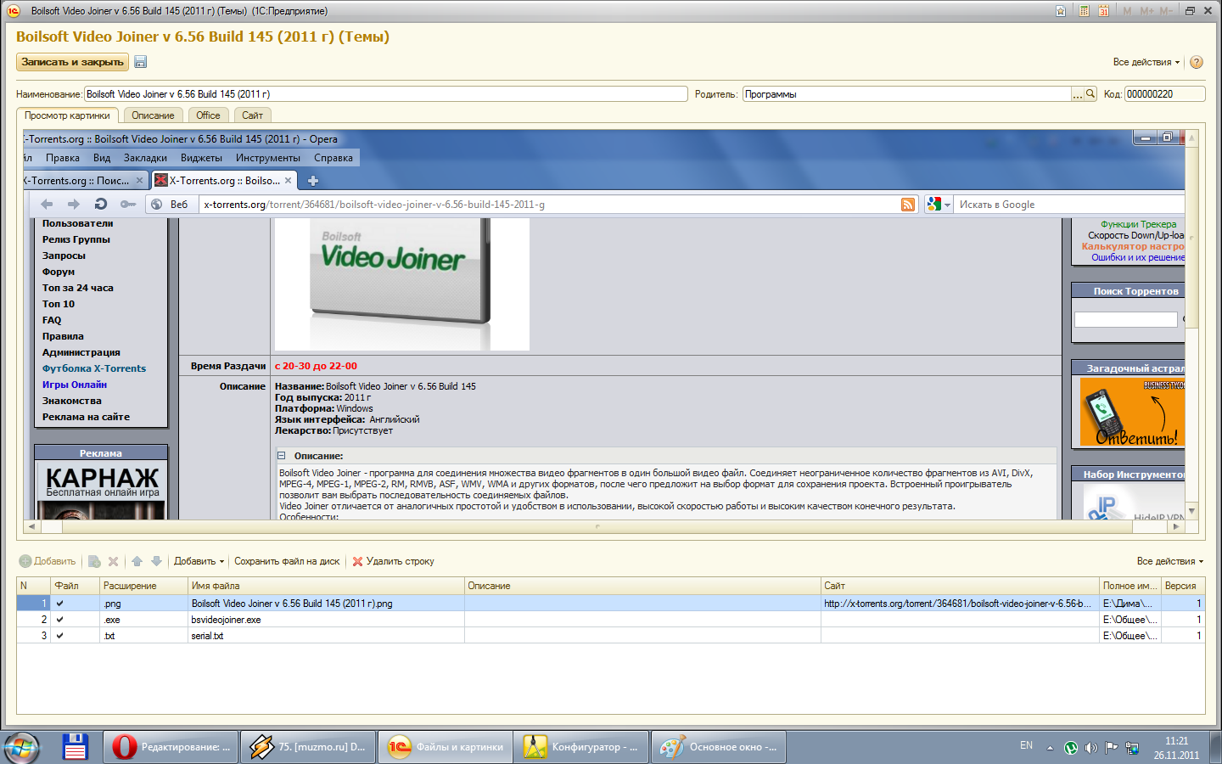
Task: Click the ellipsis select button in Родитель field
Action: (x=1078, y=94)
